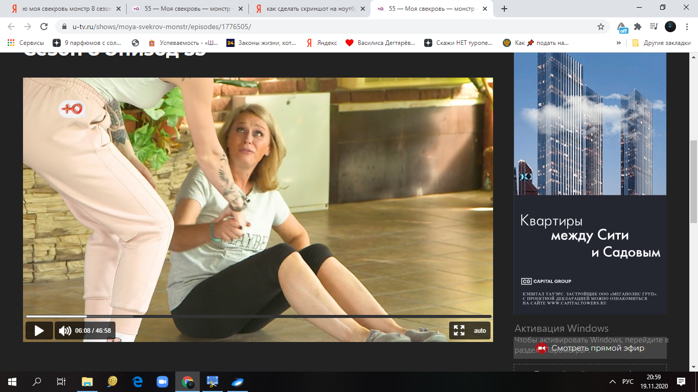Open Windows taskbar search
The width and height of the screenshot is (698, 392).
click(x=37, y=381)
